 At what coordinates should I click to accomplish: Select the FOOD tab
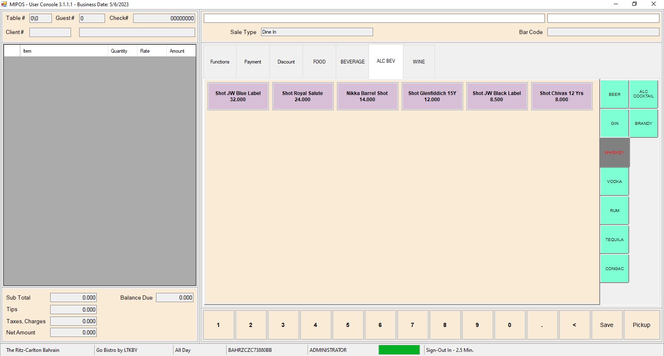click(319, 62)
